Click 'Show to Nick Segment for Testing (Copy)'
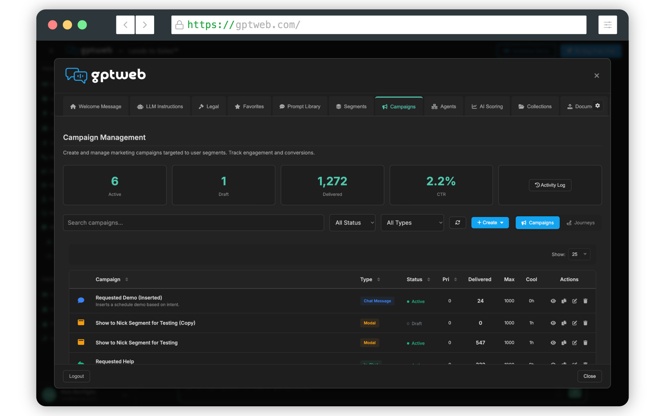The width and height of the screenshot is (665, 416). [x=145, y=323]
